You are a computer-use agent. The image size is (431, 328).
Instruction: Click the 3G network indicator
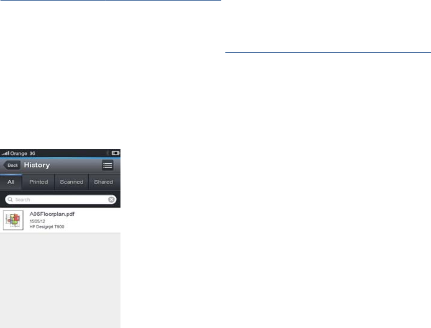(32, 153)
